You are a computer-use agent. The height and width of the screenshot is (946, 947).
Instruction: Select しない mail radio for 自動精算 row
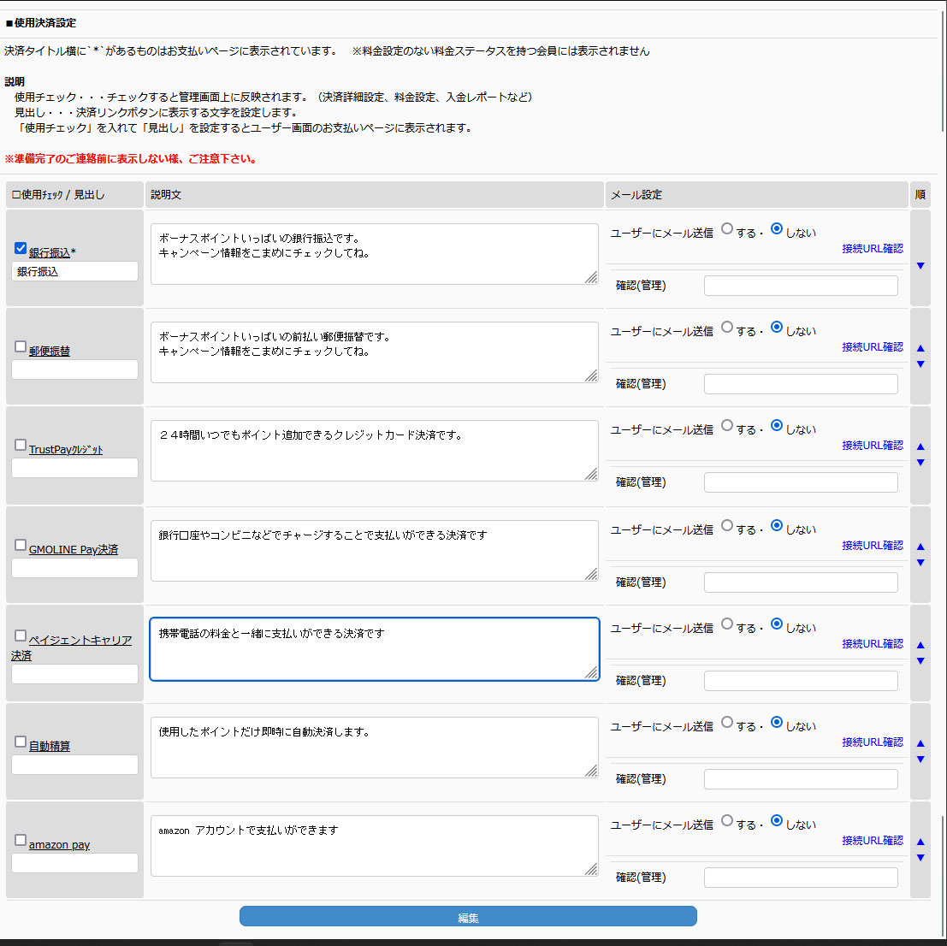(x=777, y=722)
